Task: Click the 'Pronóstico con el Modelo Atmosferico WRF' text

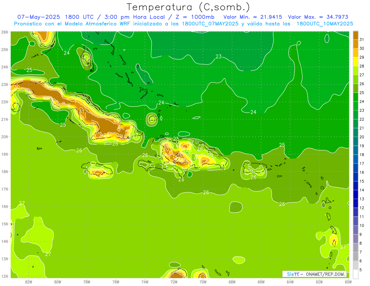Action: coord(72,24)
